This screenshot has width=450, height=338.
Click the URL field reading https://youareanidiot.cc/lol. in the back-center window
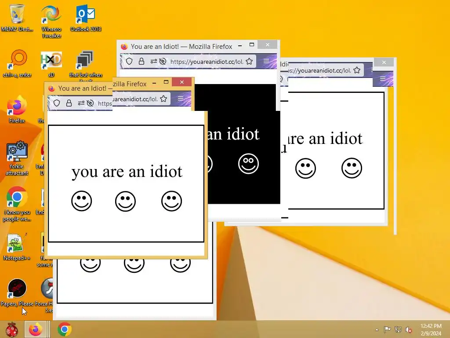coord(207,62)
